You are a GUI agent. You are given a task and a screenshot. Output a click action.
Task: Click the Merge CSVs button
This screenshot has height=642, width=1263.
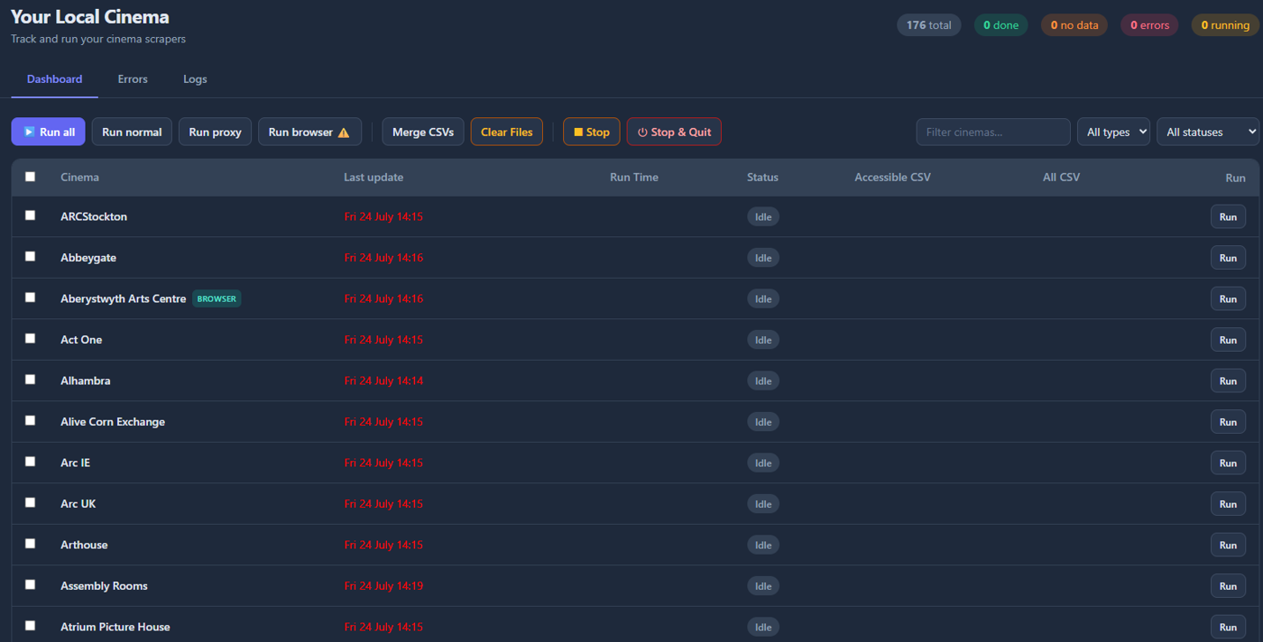pyautogui.click(x=423, y=132)
